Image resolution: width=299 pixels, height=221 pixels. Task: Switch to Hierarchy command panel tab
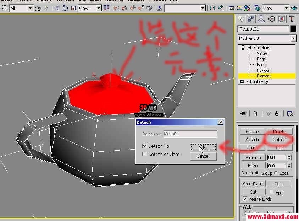point(261,19)
